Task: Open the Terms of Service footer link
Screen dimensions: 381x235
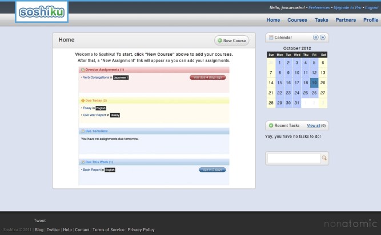Action: point(109,230)
